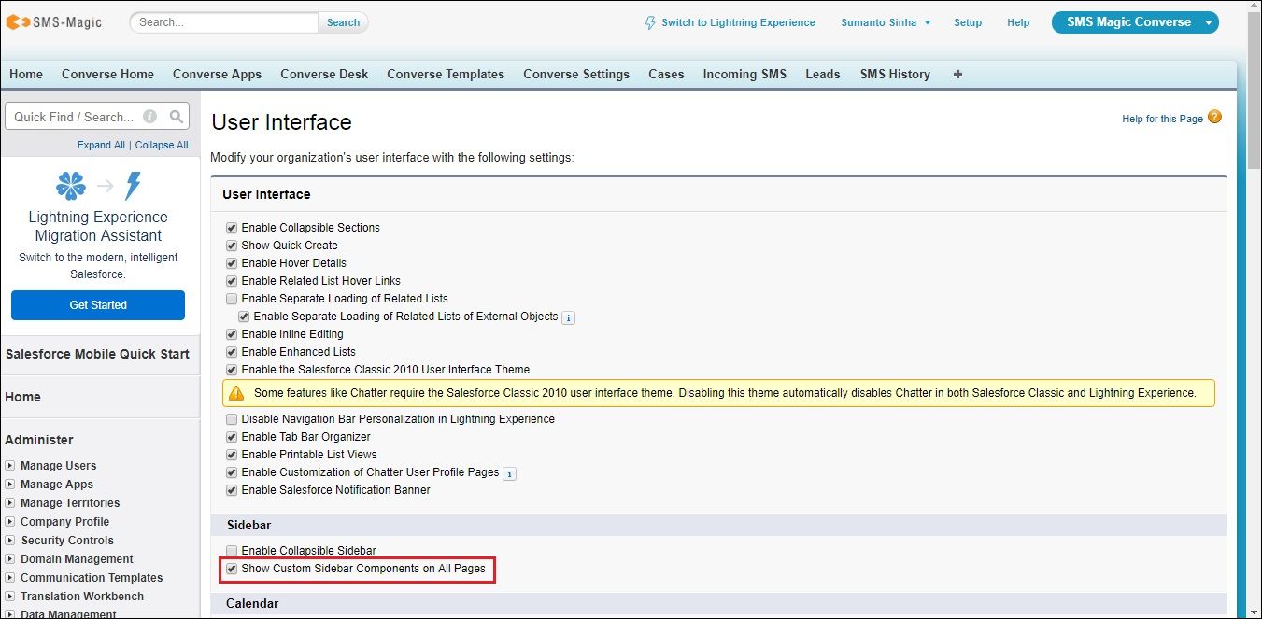1262x619 pixels.
Task: Toggle the Salesforce Classic 2010 User Interface Theme checkbox
Action: pos(232,370)
